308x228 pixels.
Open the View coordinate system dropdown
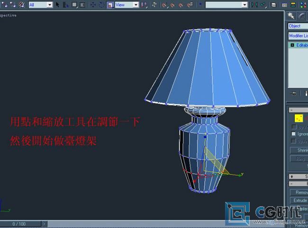point(127,5)
